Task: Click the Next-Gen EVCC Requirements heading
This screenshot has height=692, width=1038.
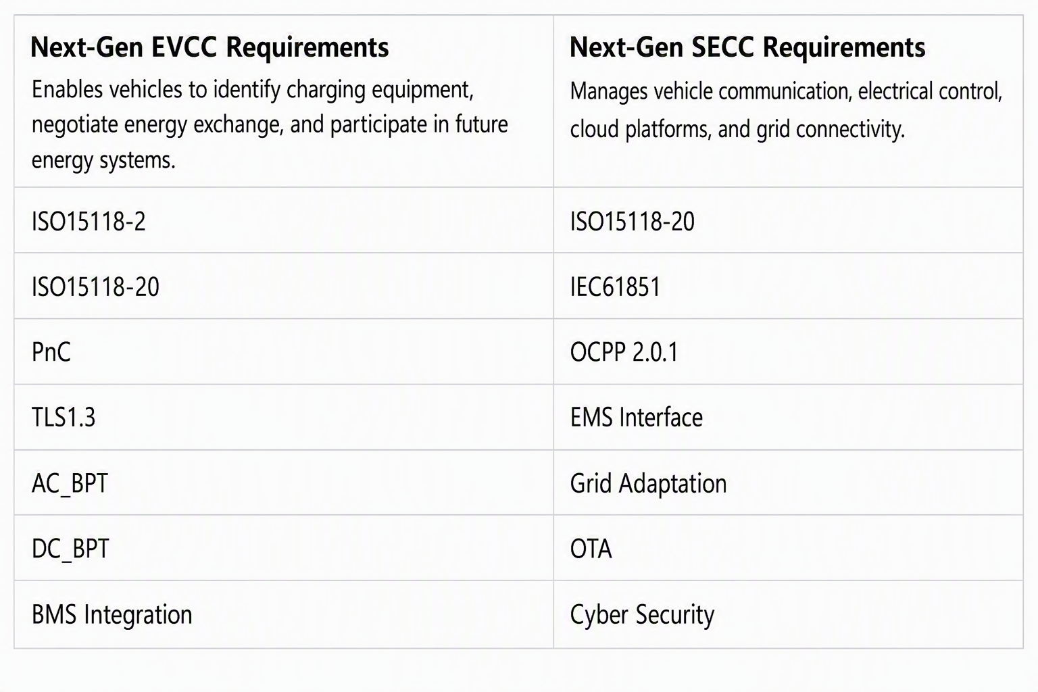Action: [209, 47]
